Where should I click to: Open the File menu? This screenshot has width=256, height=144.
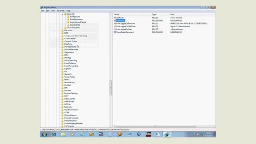click(42, 11)
